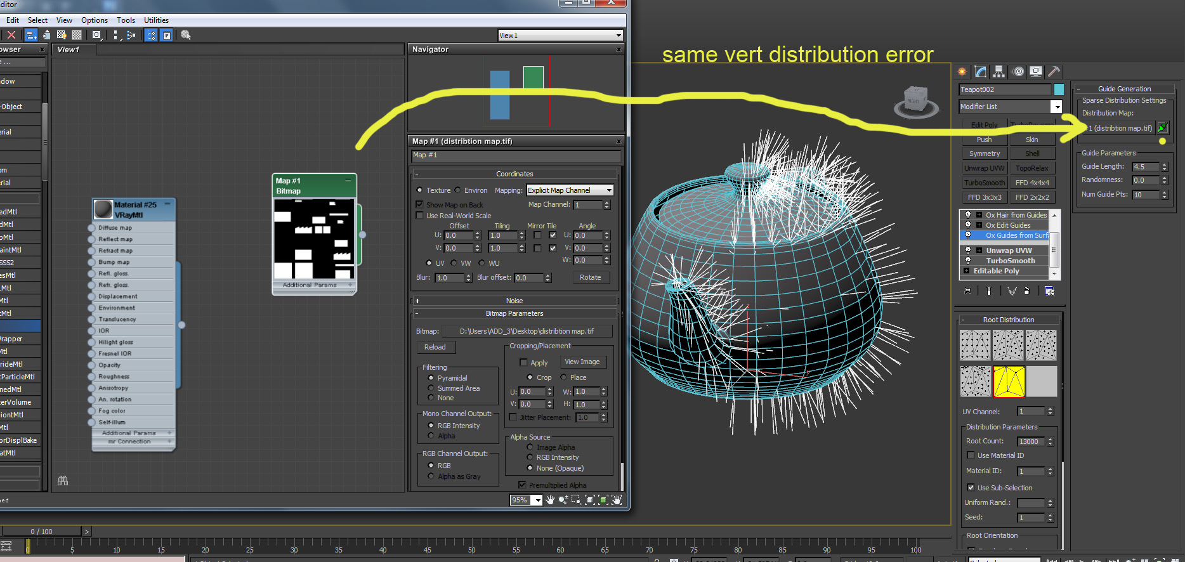Open the Options menu
1185x562 pixels.
tap(95, 20)
